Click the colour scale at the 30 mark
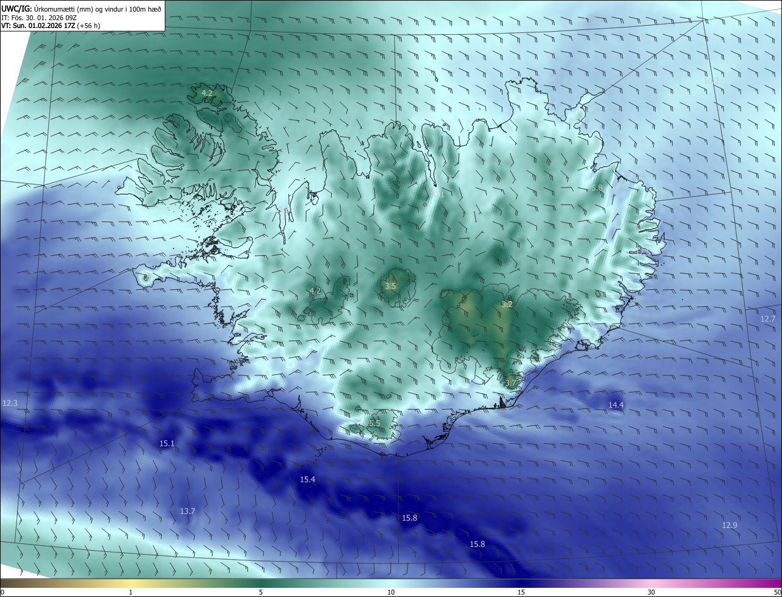Viewport: 782px width, 597px height. [651, 583]
